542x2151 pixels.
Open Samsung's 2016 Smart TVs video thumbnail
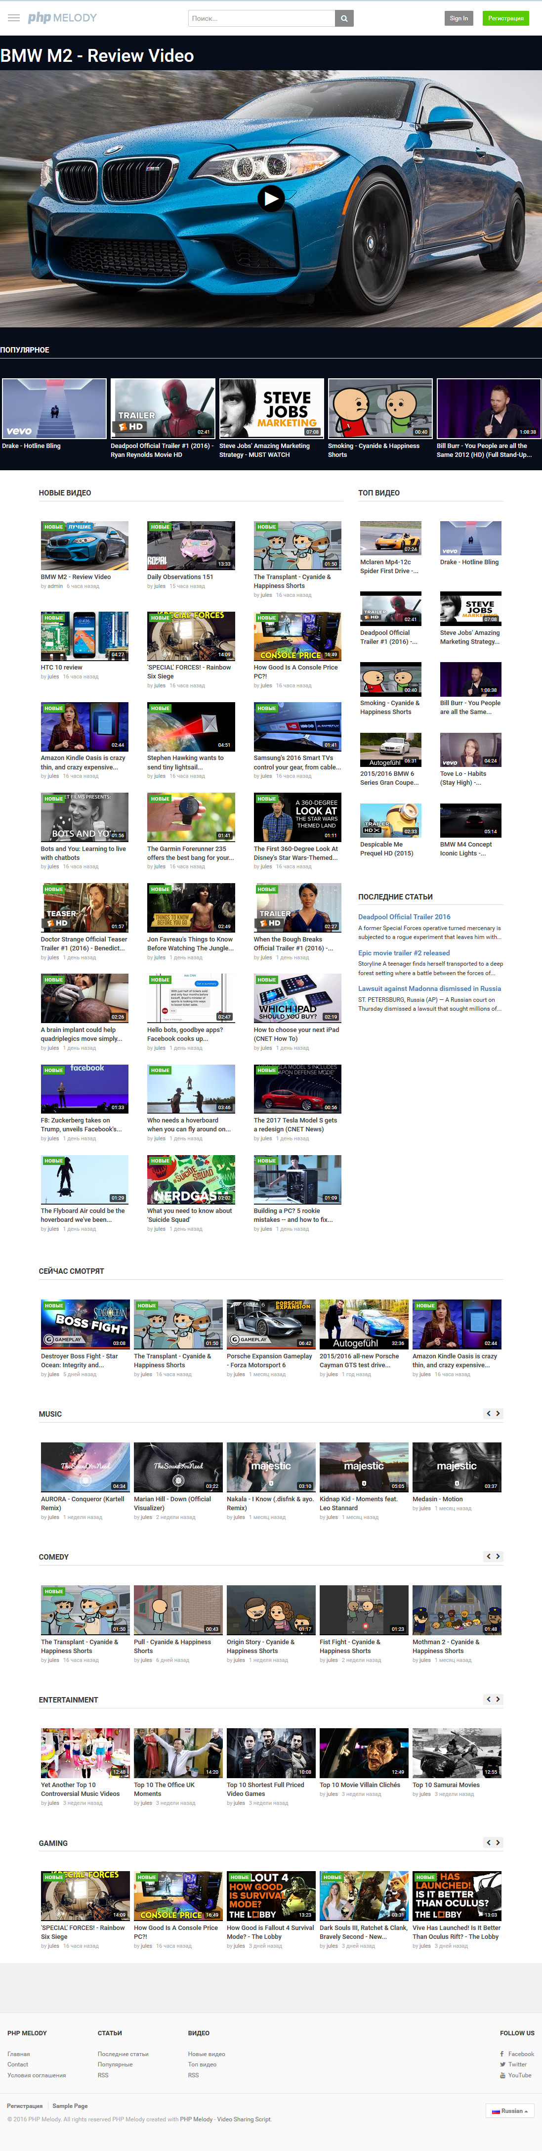pos(298,726)
